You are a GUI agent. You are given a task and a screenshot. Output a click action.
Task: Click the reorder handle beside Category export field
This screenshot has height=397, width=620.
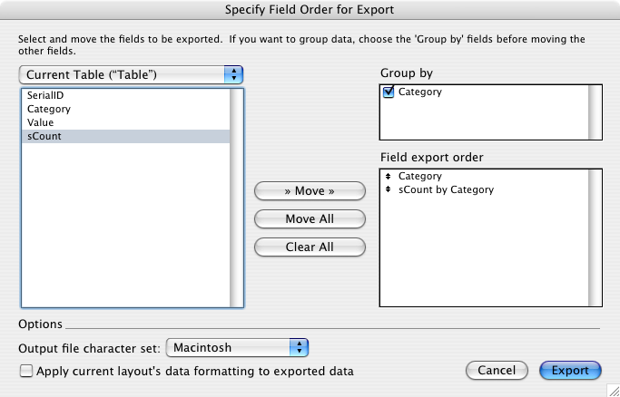388,176
